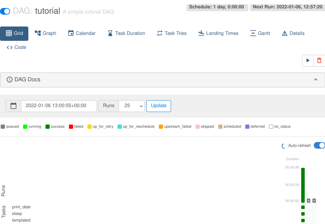Click the upstream_failed legend swatch

(x=161, y=126)
